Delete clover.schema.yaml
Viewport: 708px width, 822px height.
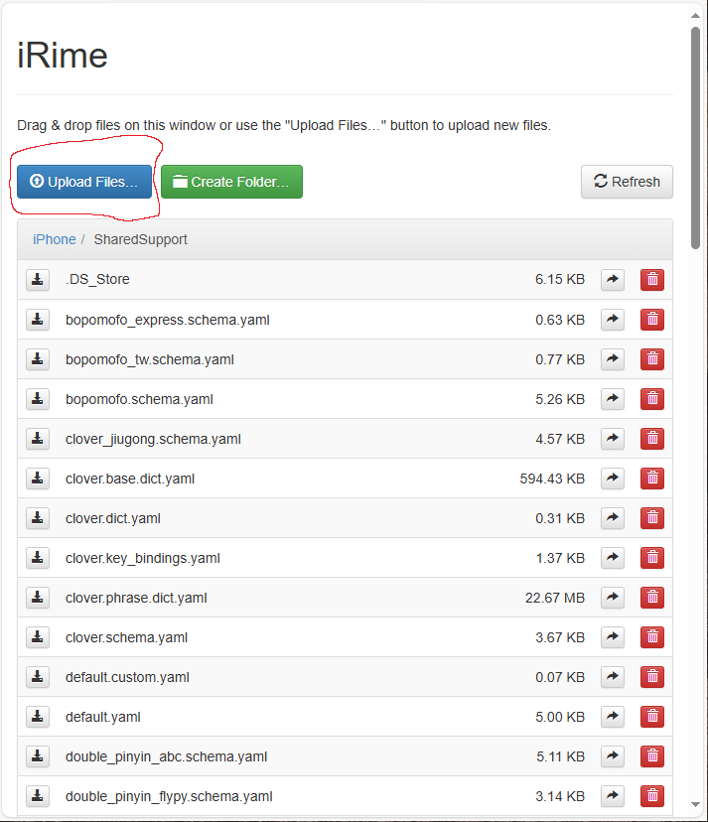pos(652,637)
